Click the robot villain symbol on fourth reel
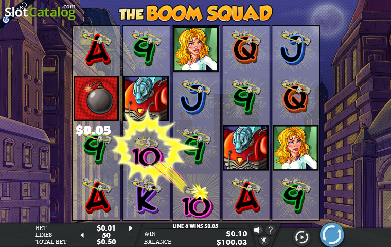 [x=246, y=148]
